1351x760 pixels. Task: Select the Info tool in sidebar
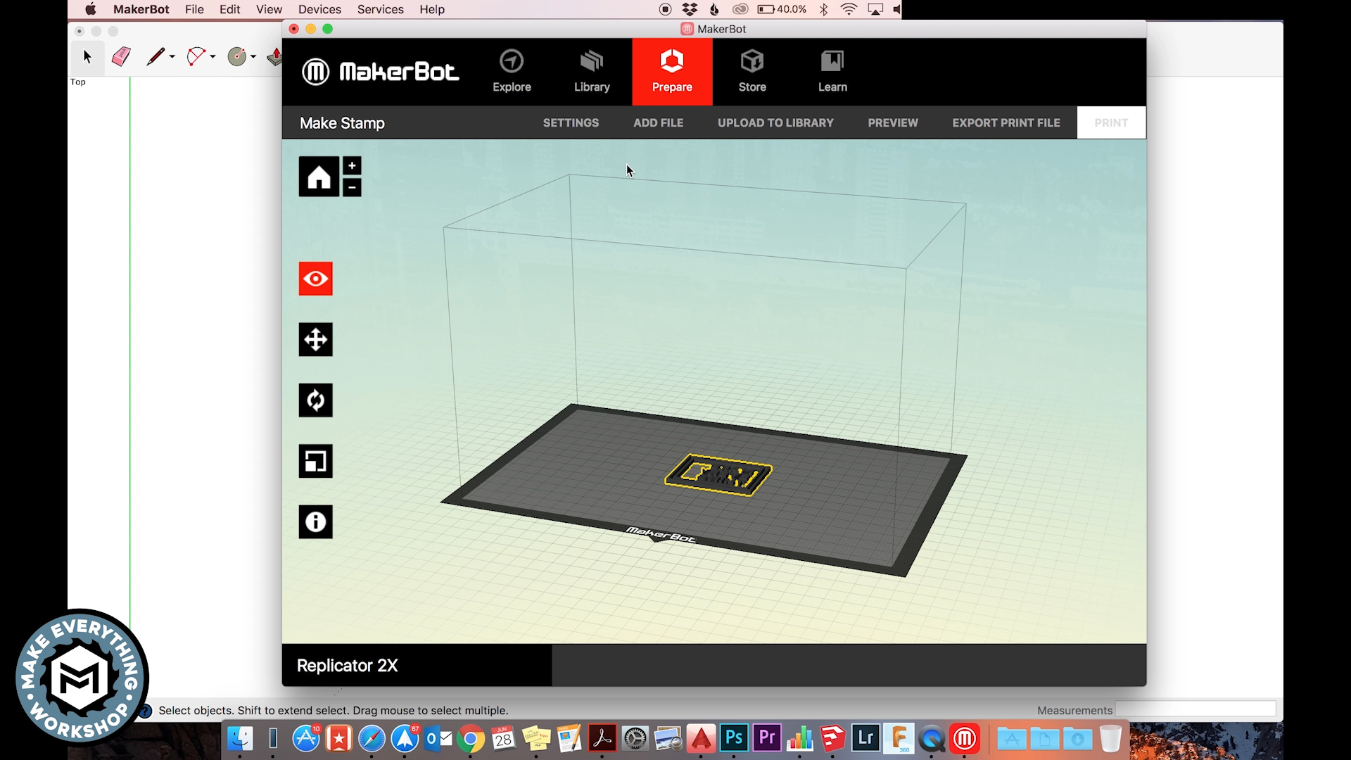(315, 521)
